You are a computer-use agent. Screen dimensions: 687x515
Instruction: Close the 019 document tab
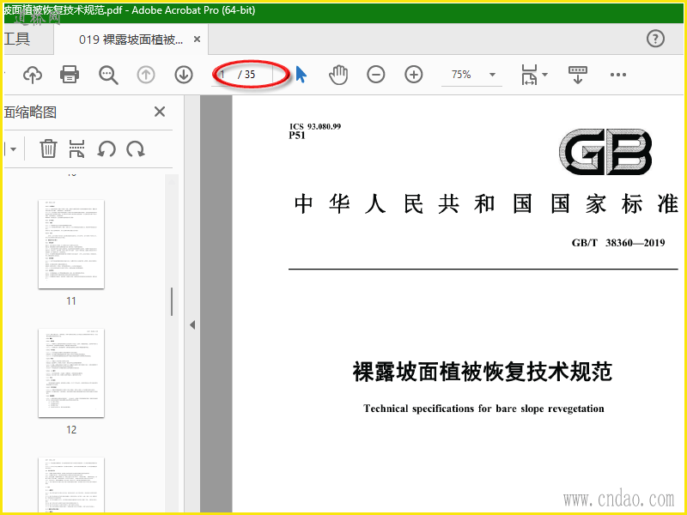(198, 39)
